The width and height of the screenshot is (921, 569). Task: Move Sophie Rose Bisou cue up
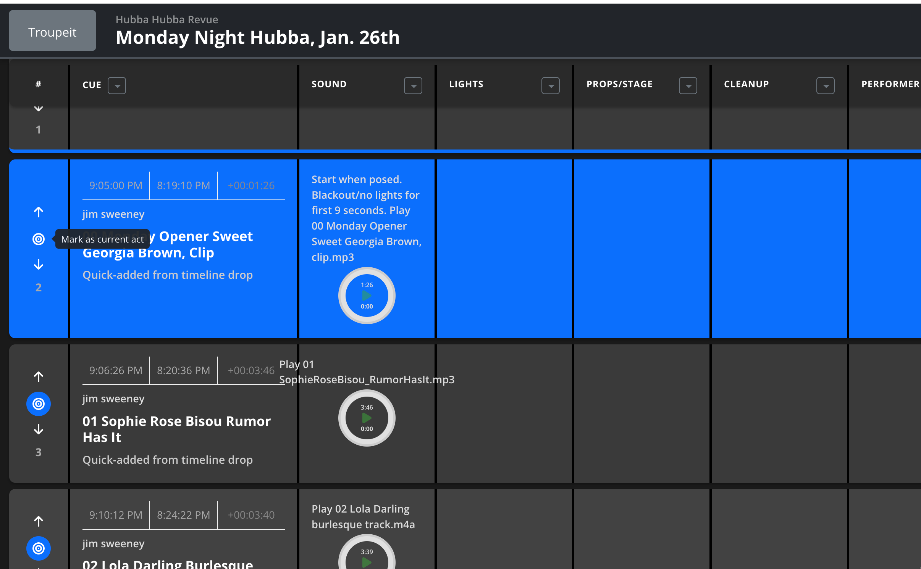38,377
